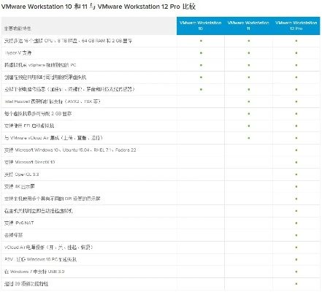Select the 'VMware Workstation 11' column header
322x292 pixels.
point(248,26)
